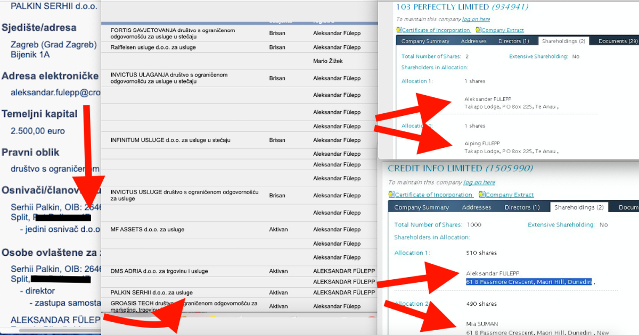The height and width of the screenshot is (335, 639).
Task: Click 'Bijenik 1A' street address
Action: 30,54
